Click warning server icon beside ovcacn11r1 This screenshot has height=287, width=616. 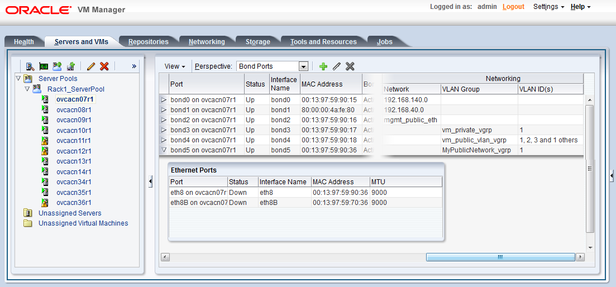tap(45, 140)
